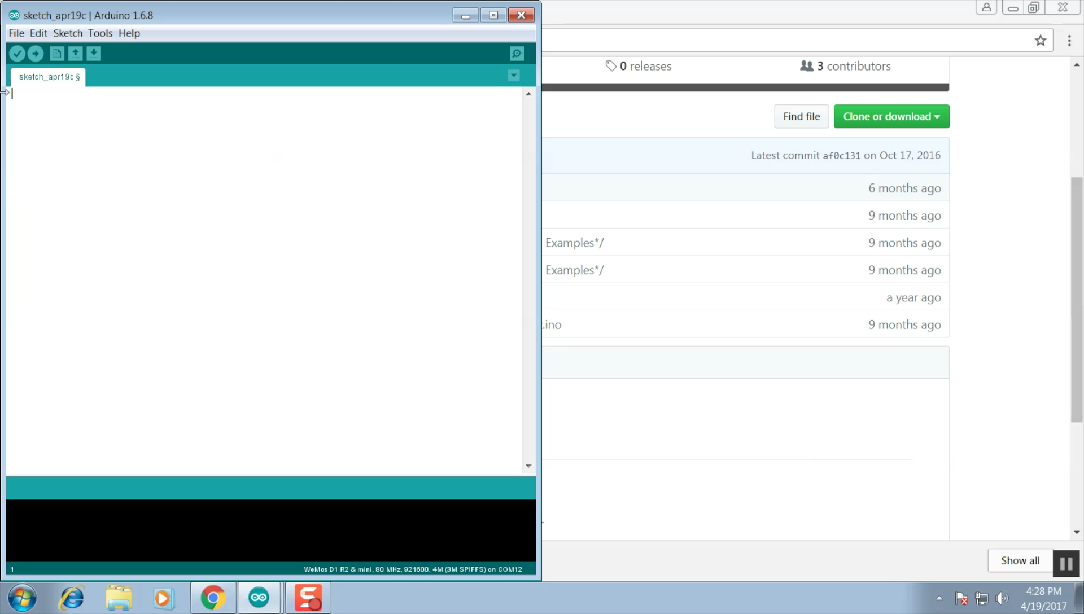Open File Explorer from the taskbar
The width and height of the screenshot is (1084, 614).
tap(119, 598)
